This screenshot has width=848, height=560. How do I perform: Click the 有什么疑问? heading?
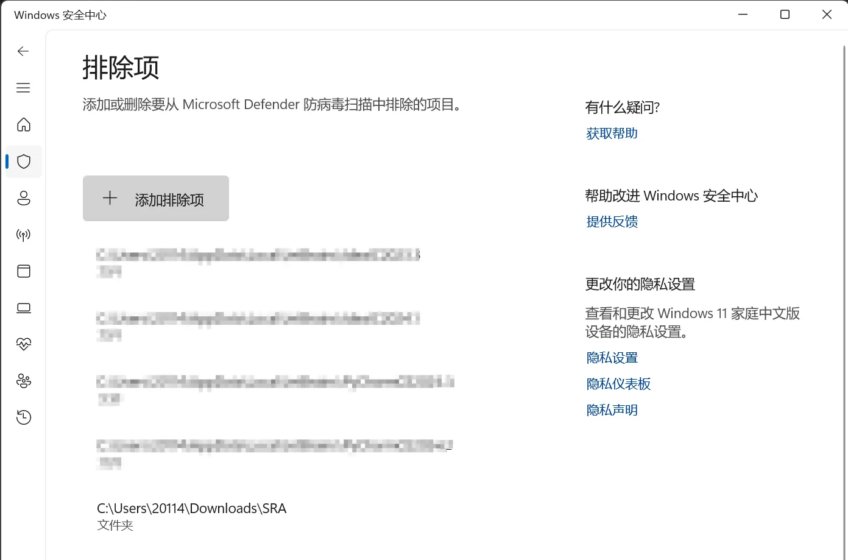(x=622, y=108)
